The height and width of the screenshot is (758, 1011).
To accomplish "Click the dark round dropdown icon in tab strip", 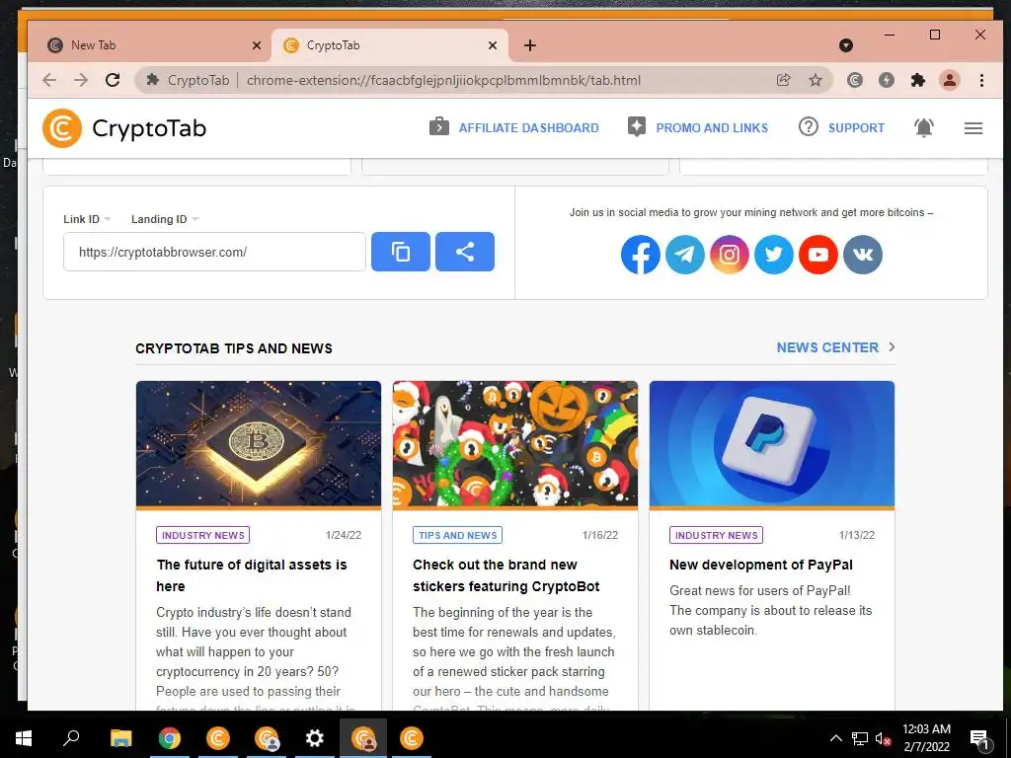I will pos(846,45).
